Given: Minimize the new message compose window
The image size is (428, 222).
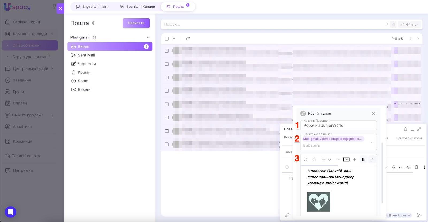Looking at the screenshot, I should click(x=412, y=130).
